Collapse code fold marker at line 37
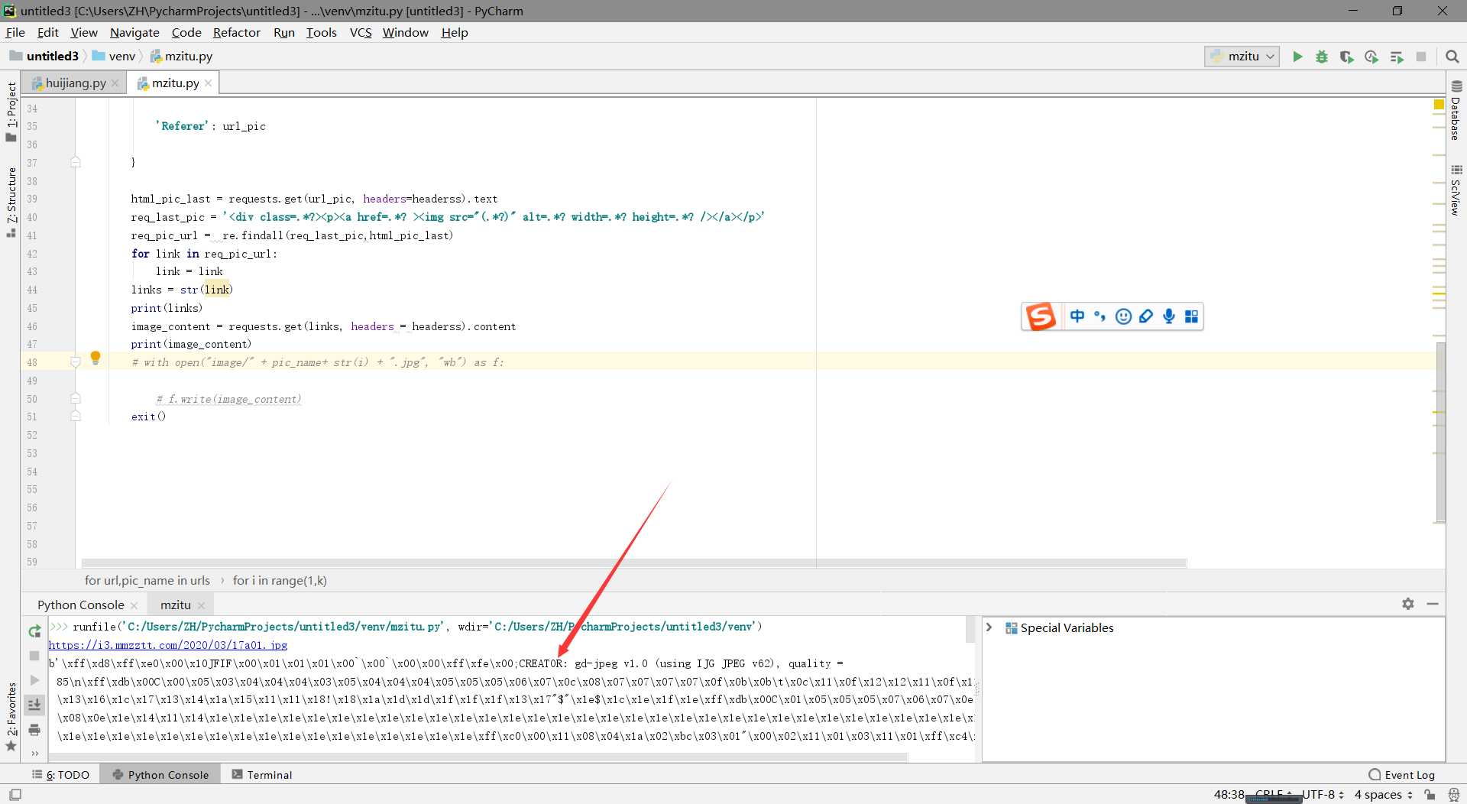Viewport: 1467px width, 804px height. (76, 162)
